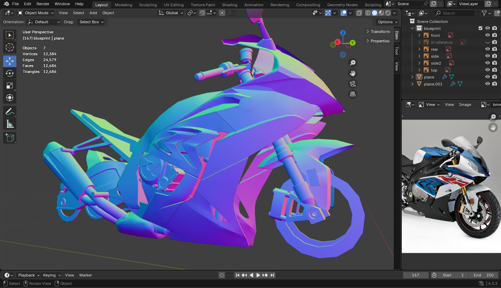
Task: Toggle X-ray mode in the viewport header
Action: pyautogui.click(x=359, y=13)
